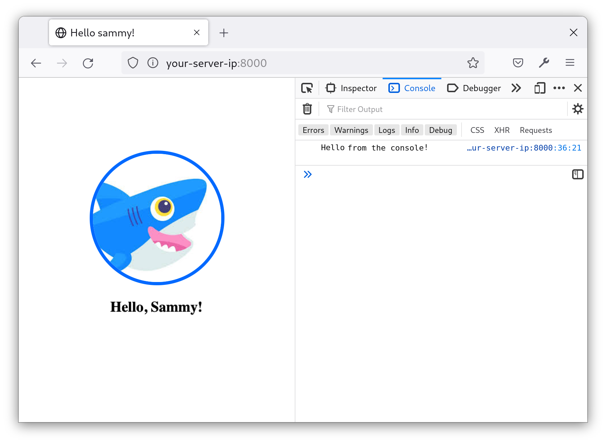The image size is (606, 443).
Task: Close the browser window
Action: point(574,32)
